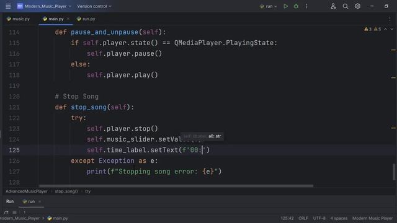Image resolution: width=397 pixels, height=223 pixels.
Task: Click the 'a0: str' parameter hint popup
Action: (202, 136)
